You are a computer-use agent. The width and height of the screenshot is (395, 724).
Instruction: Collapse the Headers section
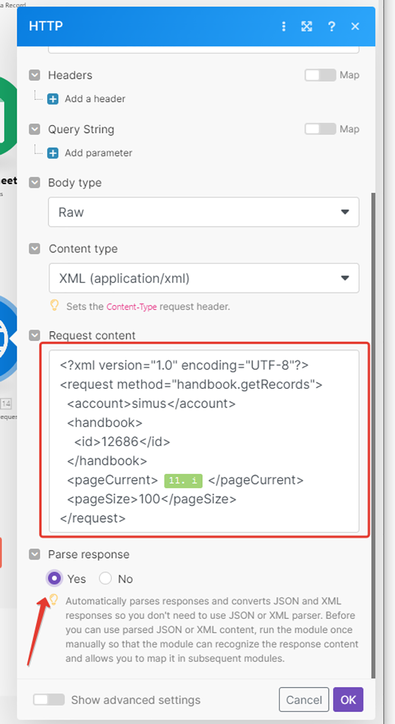coord(35,75)
